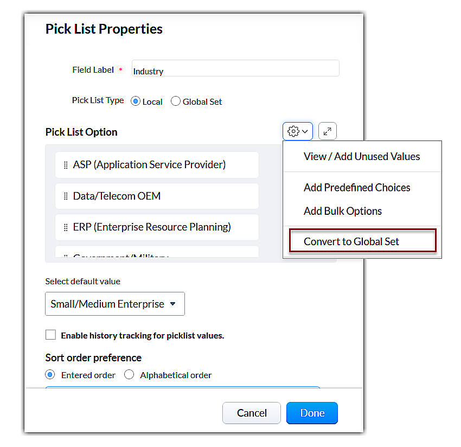Select the Global Set radio button

pos(176,101)
